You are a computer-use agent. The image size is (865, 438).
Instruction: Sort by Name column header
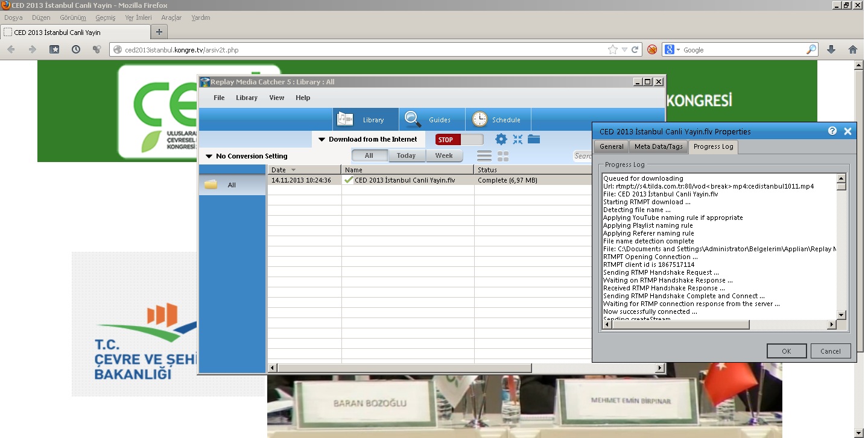[408, 170]
